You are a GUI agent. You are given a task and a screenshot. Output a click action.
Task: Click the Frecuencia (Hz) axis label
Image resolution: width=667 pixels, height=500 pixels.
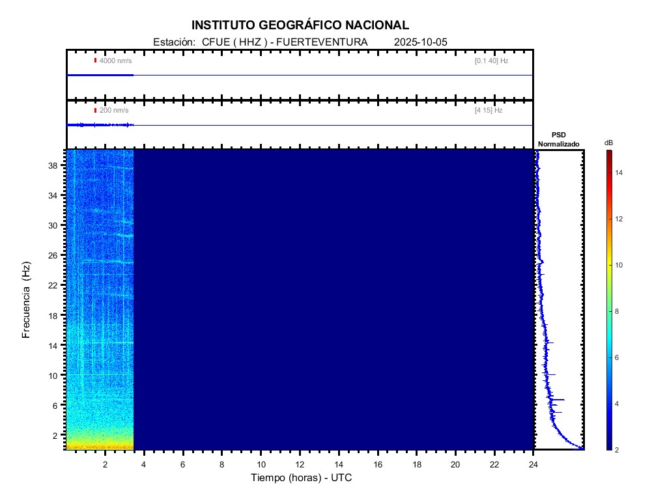26,299
